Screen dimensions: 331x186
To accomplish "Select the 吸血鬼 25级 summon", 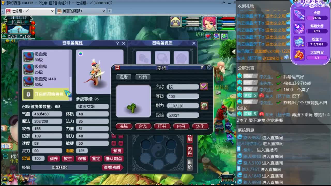I will [46, 69].
